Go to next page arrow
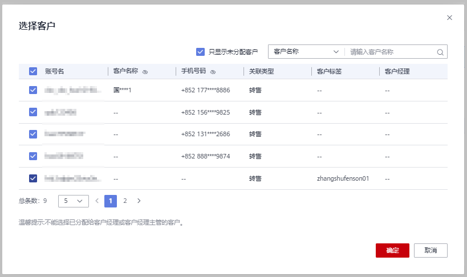 139,201
